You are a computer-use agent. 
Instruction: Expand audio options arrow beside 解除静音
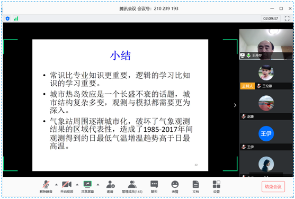(x=56, y=185)
